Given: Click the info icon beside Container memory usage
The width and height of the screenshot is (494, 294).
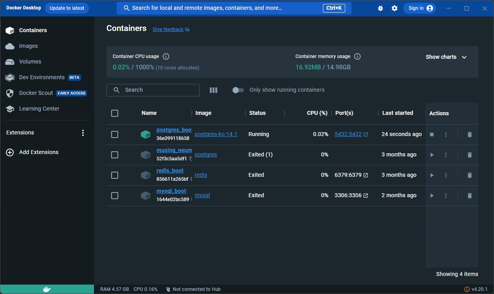Looking at the screenshot, I should [x=357, y=56].
